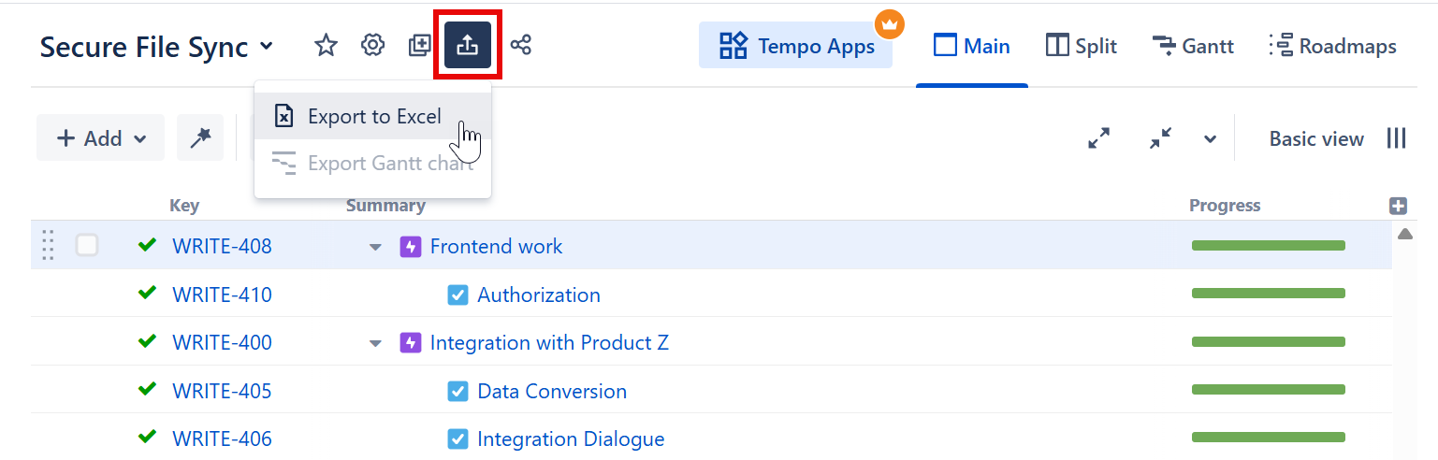Collapse Integration with Product Z epic
Viewport: 1438px width, 460px height.
[375, 343]
